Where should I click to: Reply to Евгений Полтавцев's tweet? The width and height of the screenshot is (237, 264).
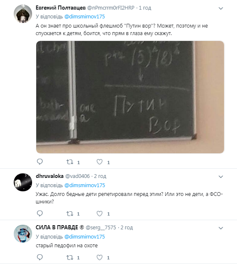(x=40, y=162)
